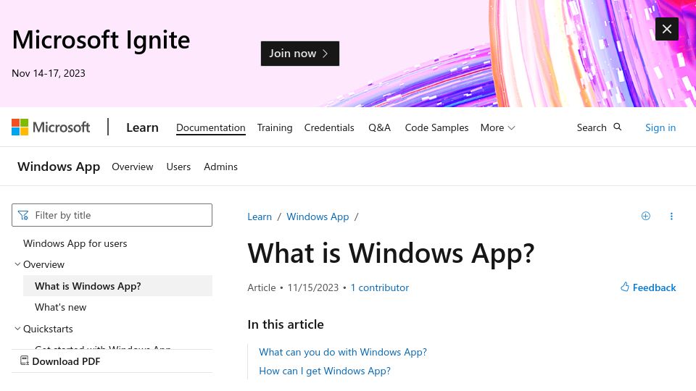This screenshot has width=696, height=391.
Task: Open Code Samples in the nav bar
Action: tap(436, 127)
